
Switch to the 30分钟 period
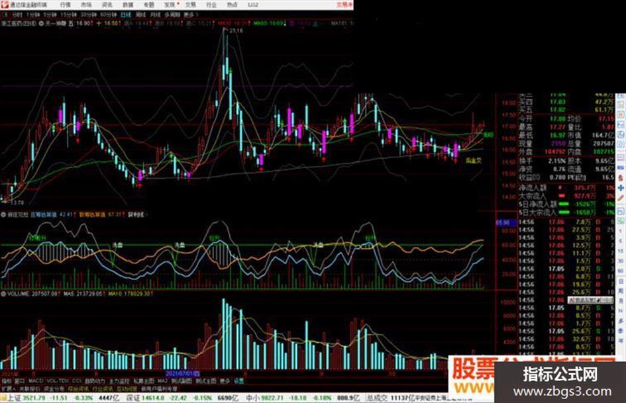pos(89,15)
